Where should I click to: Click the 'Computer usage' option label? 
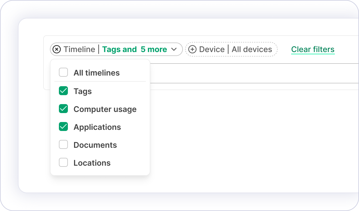coord(105,109)
